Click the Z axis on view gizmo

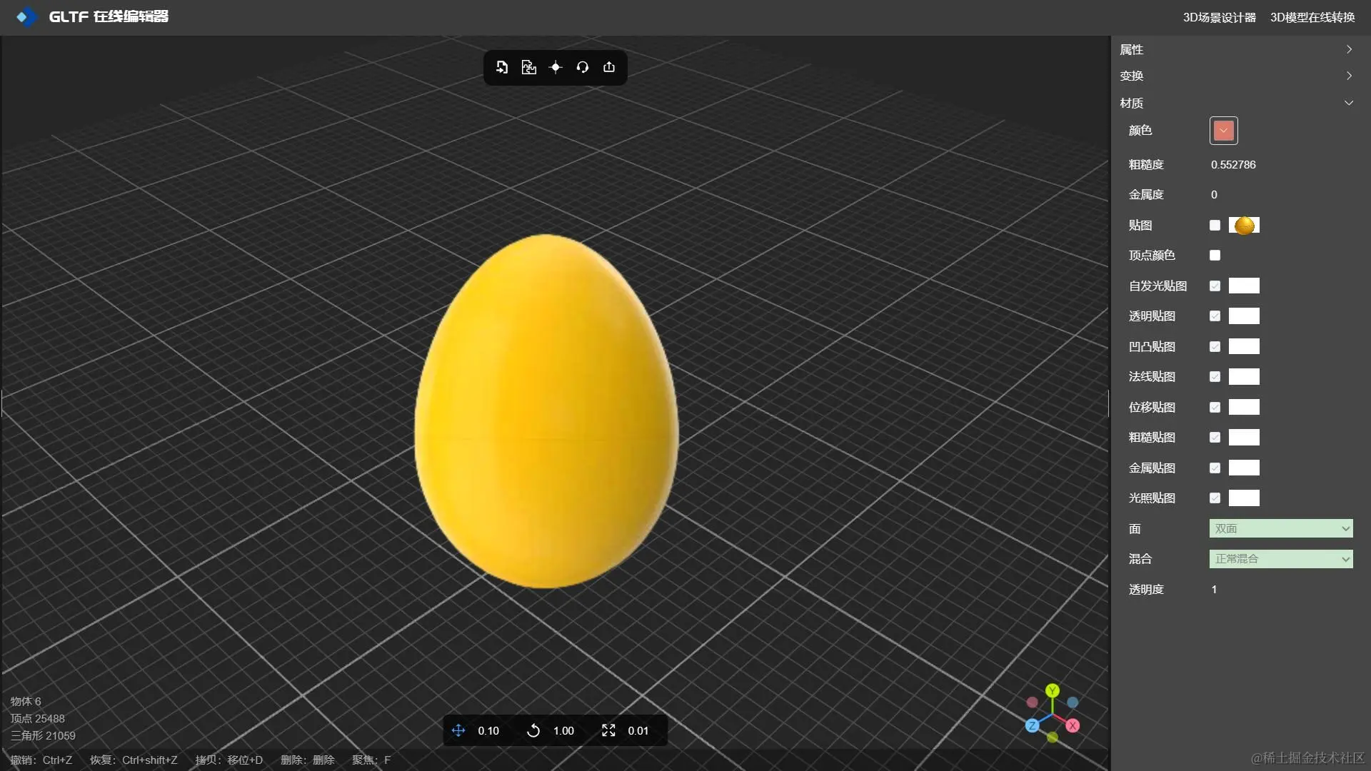tap(1032, 725)
